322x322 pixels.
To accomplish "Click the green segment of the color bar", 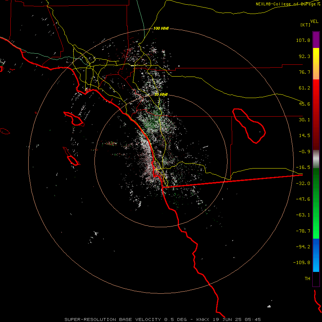I will tap(316, 203).
